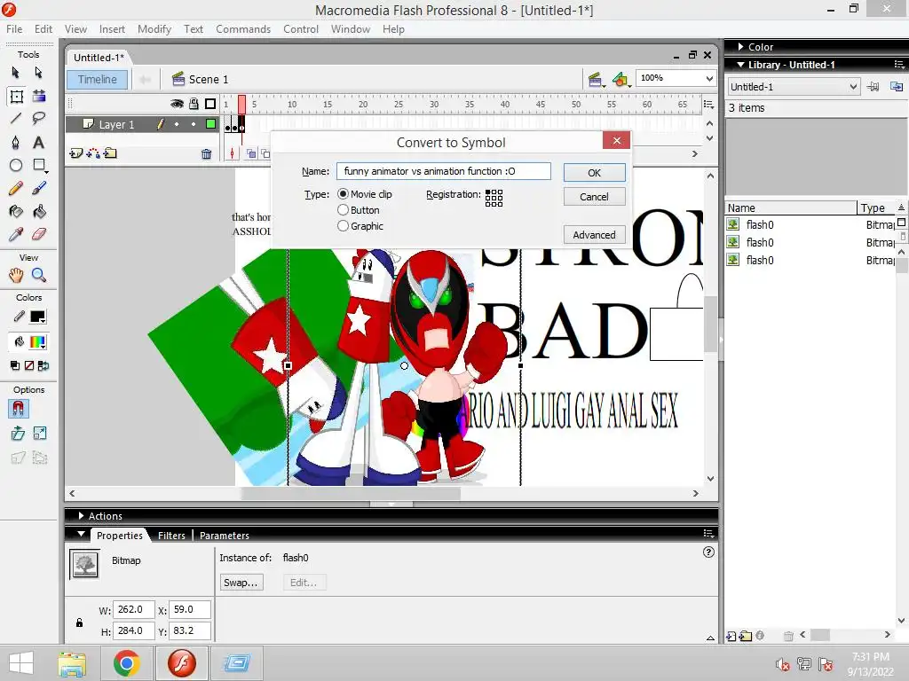Image resolution: width=909 pixels, height=681 pixels.
Task: Select the Rectangle tool
Action: (39, 165)
